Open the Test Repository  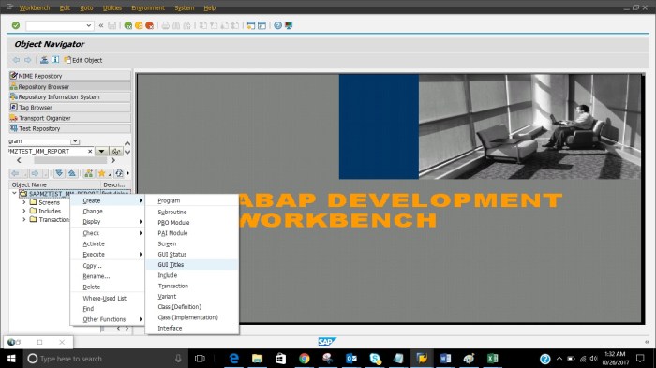click(69, 129)
